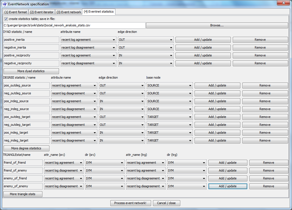
Task: Expand attribute dropdown for neg_outdeg_target
Action: [x=74, y=125]
